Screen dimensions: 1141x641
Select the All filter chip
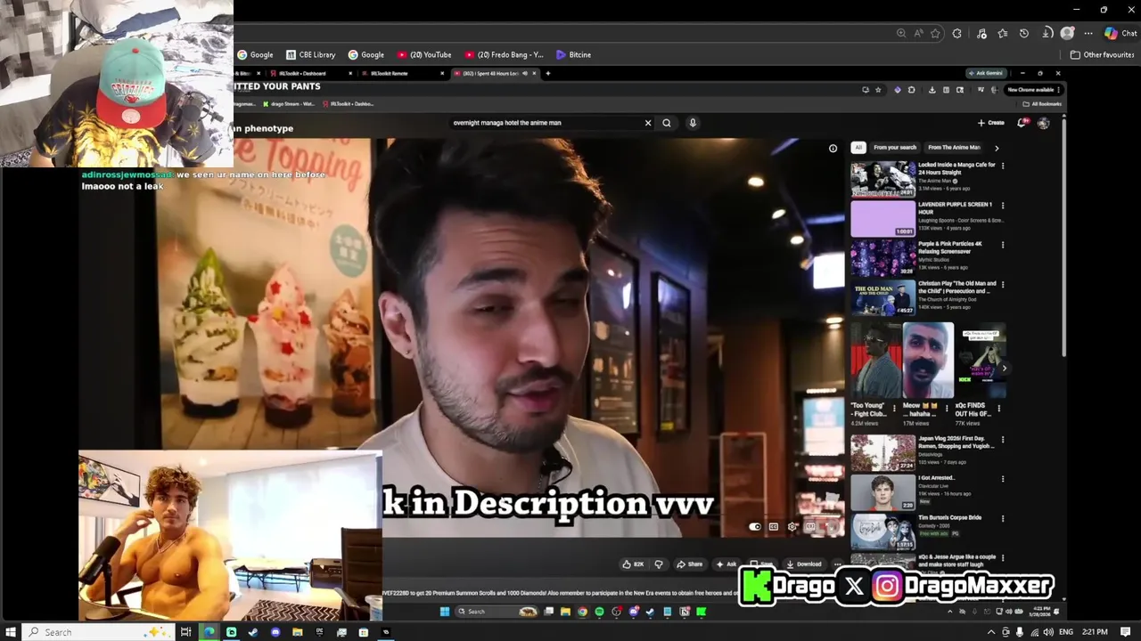tap(858, 148)
